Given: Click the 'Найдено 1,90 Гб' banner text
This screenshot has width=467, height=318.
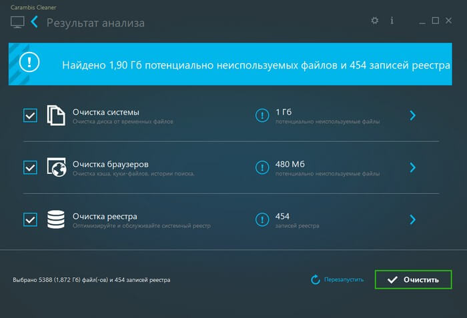Looking at the screenshot, I should pyautogui.click(x=256, y=65).
